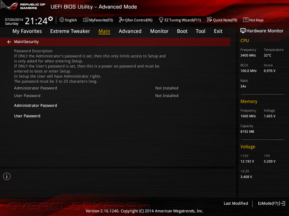Click the +12V reading 12.192 V
The image size is (289, 216).
point(247,161)
